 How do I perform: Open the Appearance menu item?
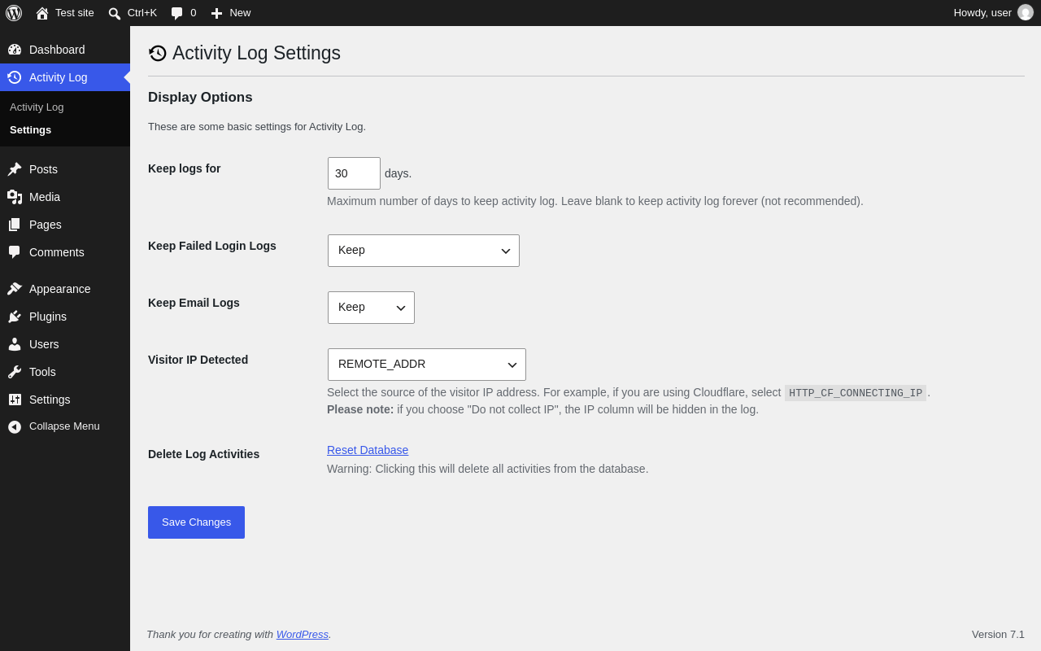pos(65,289)
